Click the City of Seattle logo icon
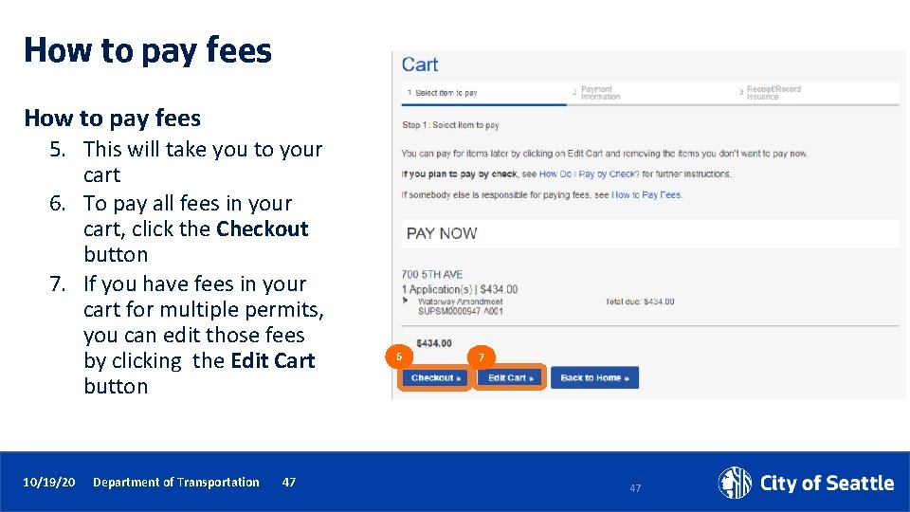 coord(735,483)
